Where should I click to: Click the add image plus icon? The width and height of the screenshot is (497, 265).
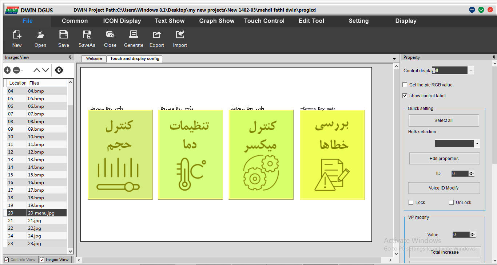pos(7,70)
